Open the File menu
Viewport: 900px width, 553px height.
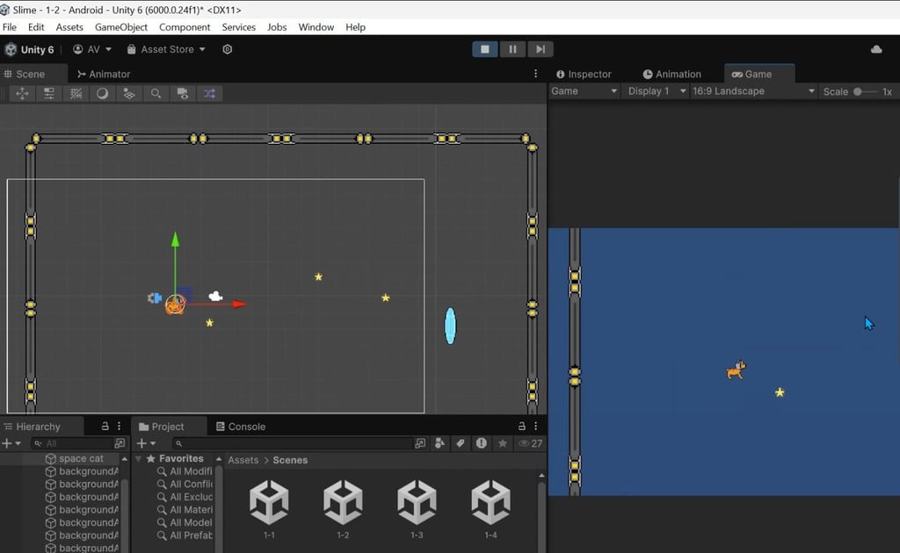[x=10, y=27]
